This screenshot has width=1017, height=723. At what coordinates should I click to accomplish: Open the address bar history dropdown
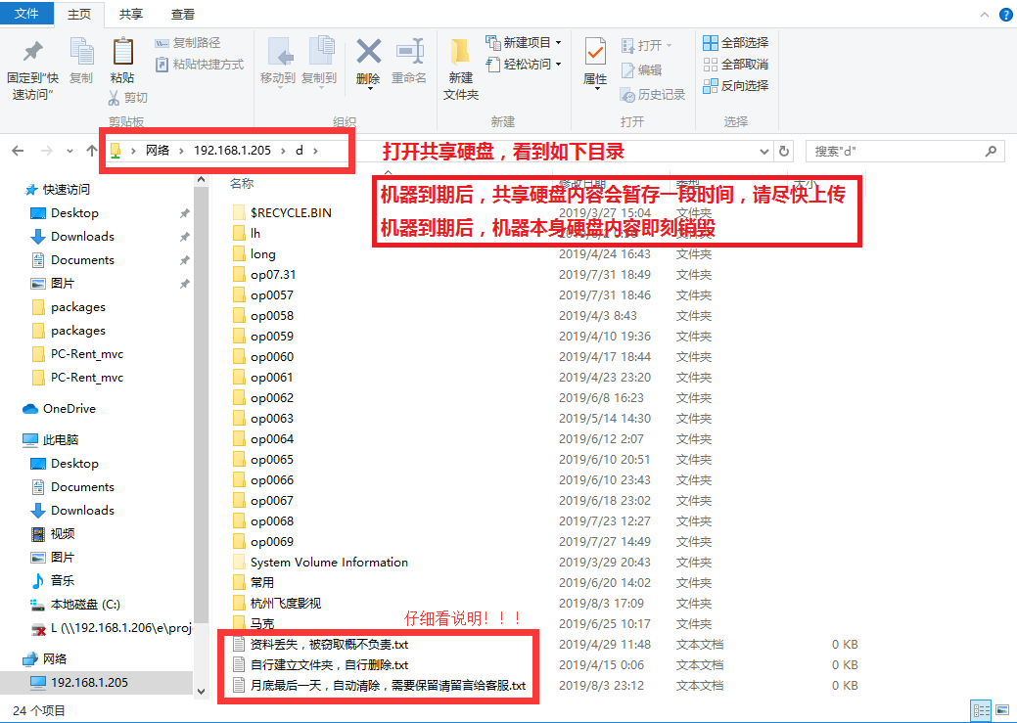(764, 151)
